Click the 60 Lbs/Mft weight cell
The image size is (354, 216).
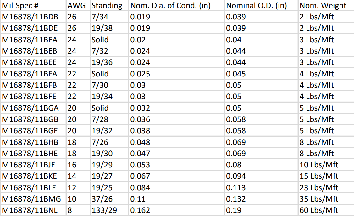[x=326, y=210]
